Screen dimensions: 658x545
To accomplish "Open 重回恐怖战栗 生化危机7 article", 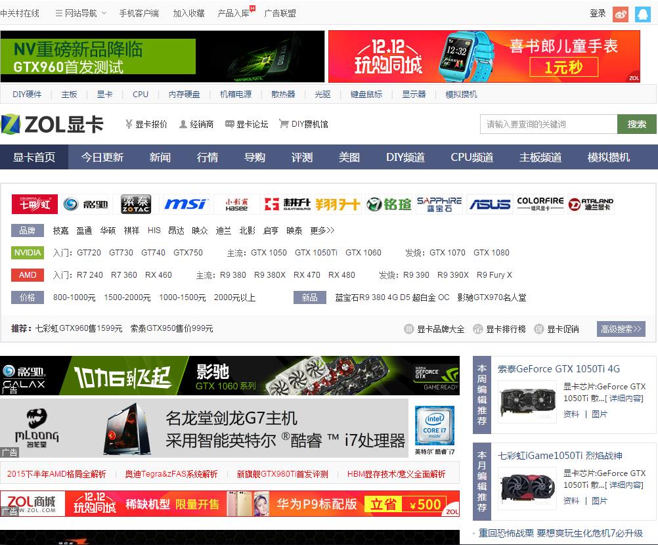I will pos(561,533).
